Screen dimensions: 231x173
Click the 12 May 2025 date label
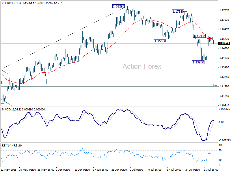click(9, 170)
